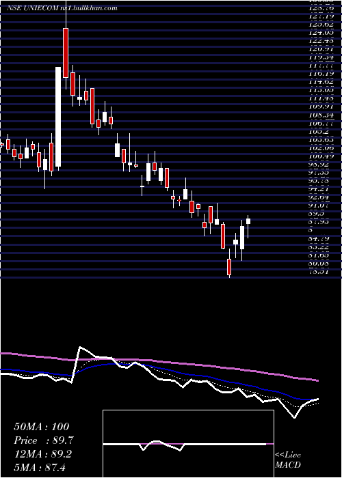
Task: Select the tallest white candlestick
Action: tap(58, 117)
